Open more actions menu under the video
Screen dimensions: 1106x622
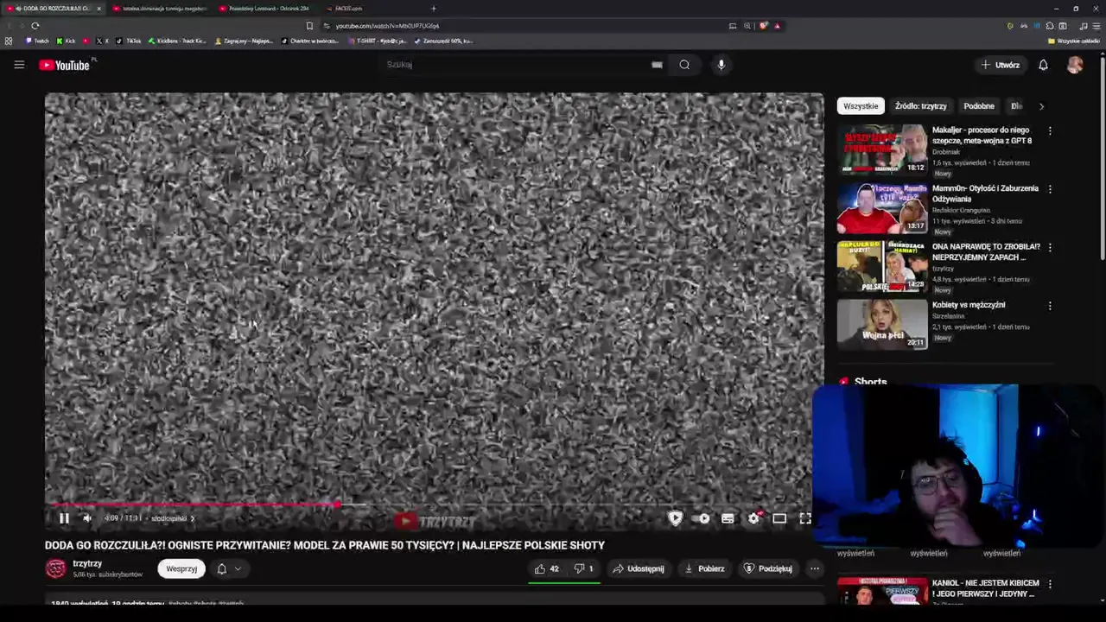(x=814, y=568)
